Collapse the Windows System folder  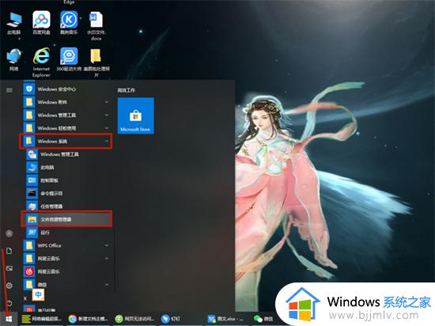pyautogui.click(x=66, y=141)
